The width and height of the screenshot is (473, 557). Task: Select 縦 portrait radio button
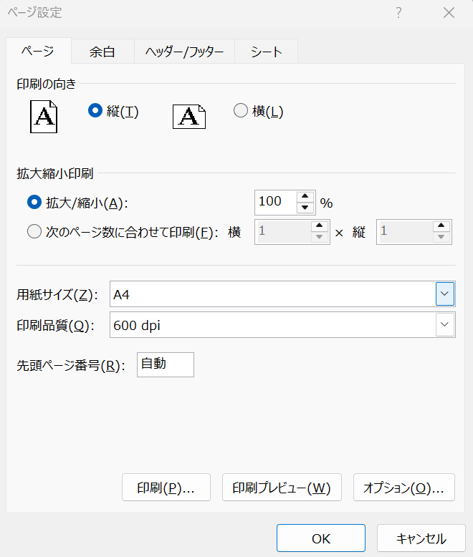pyautogui.click(x=95, y=111)
